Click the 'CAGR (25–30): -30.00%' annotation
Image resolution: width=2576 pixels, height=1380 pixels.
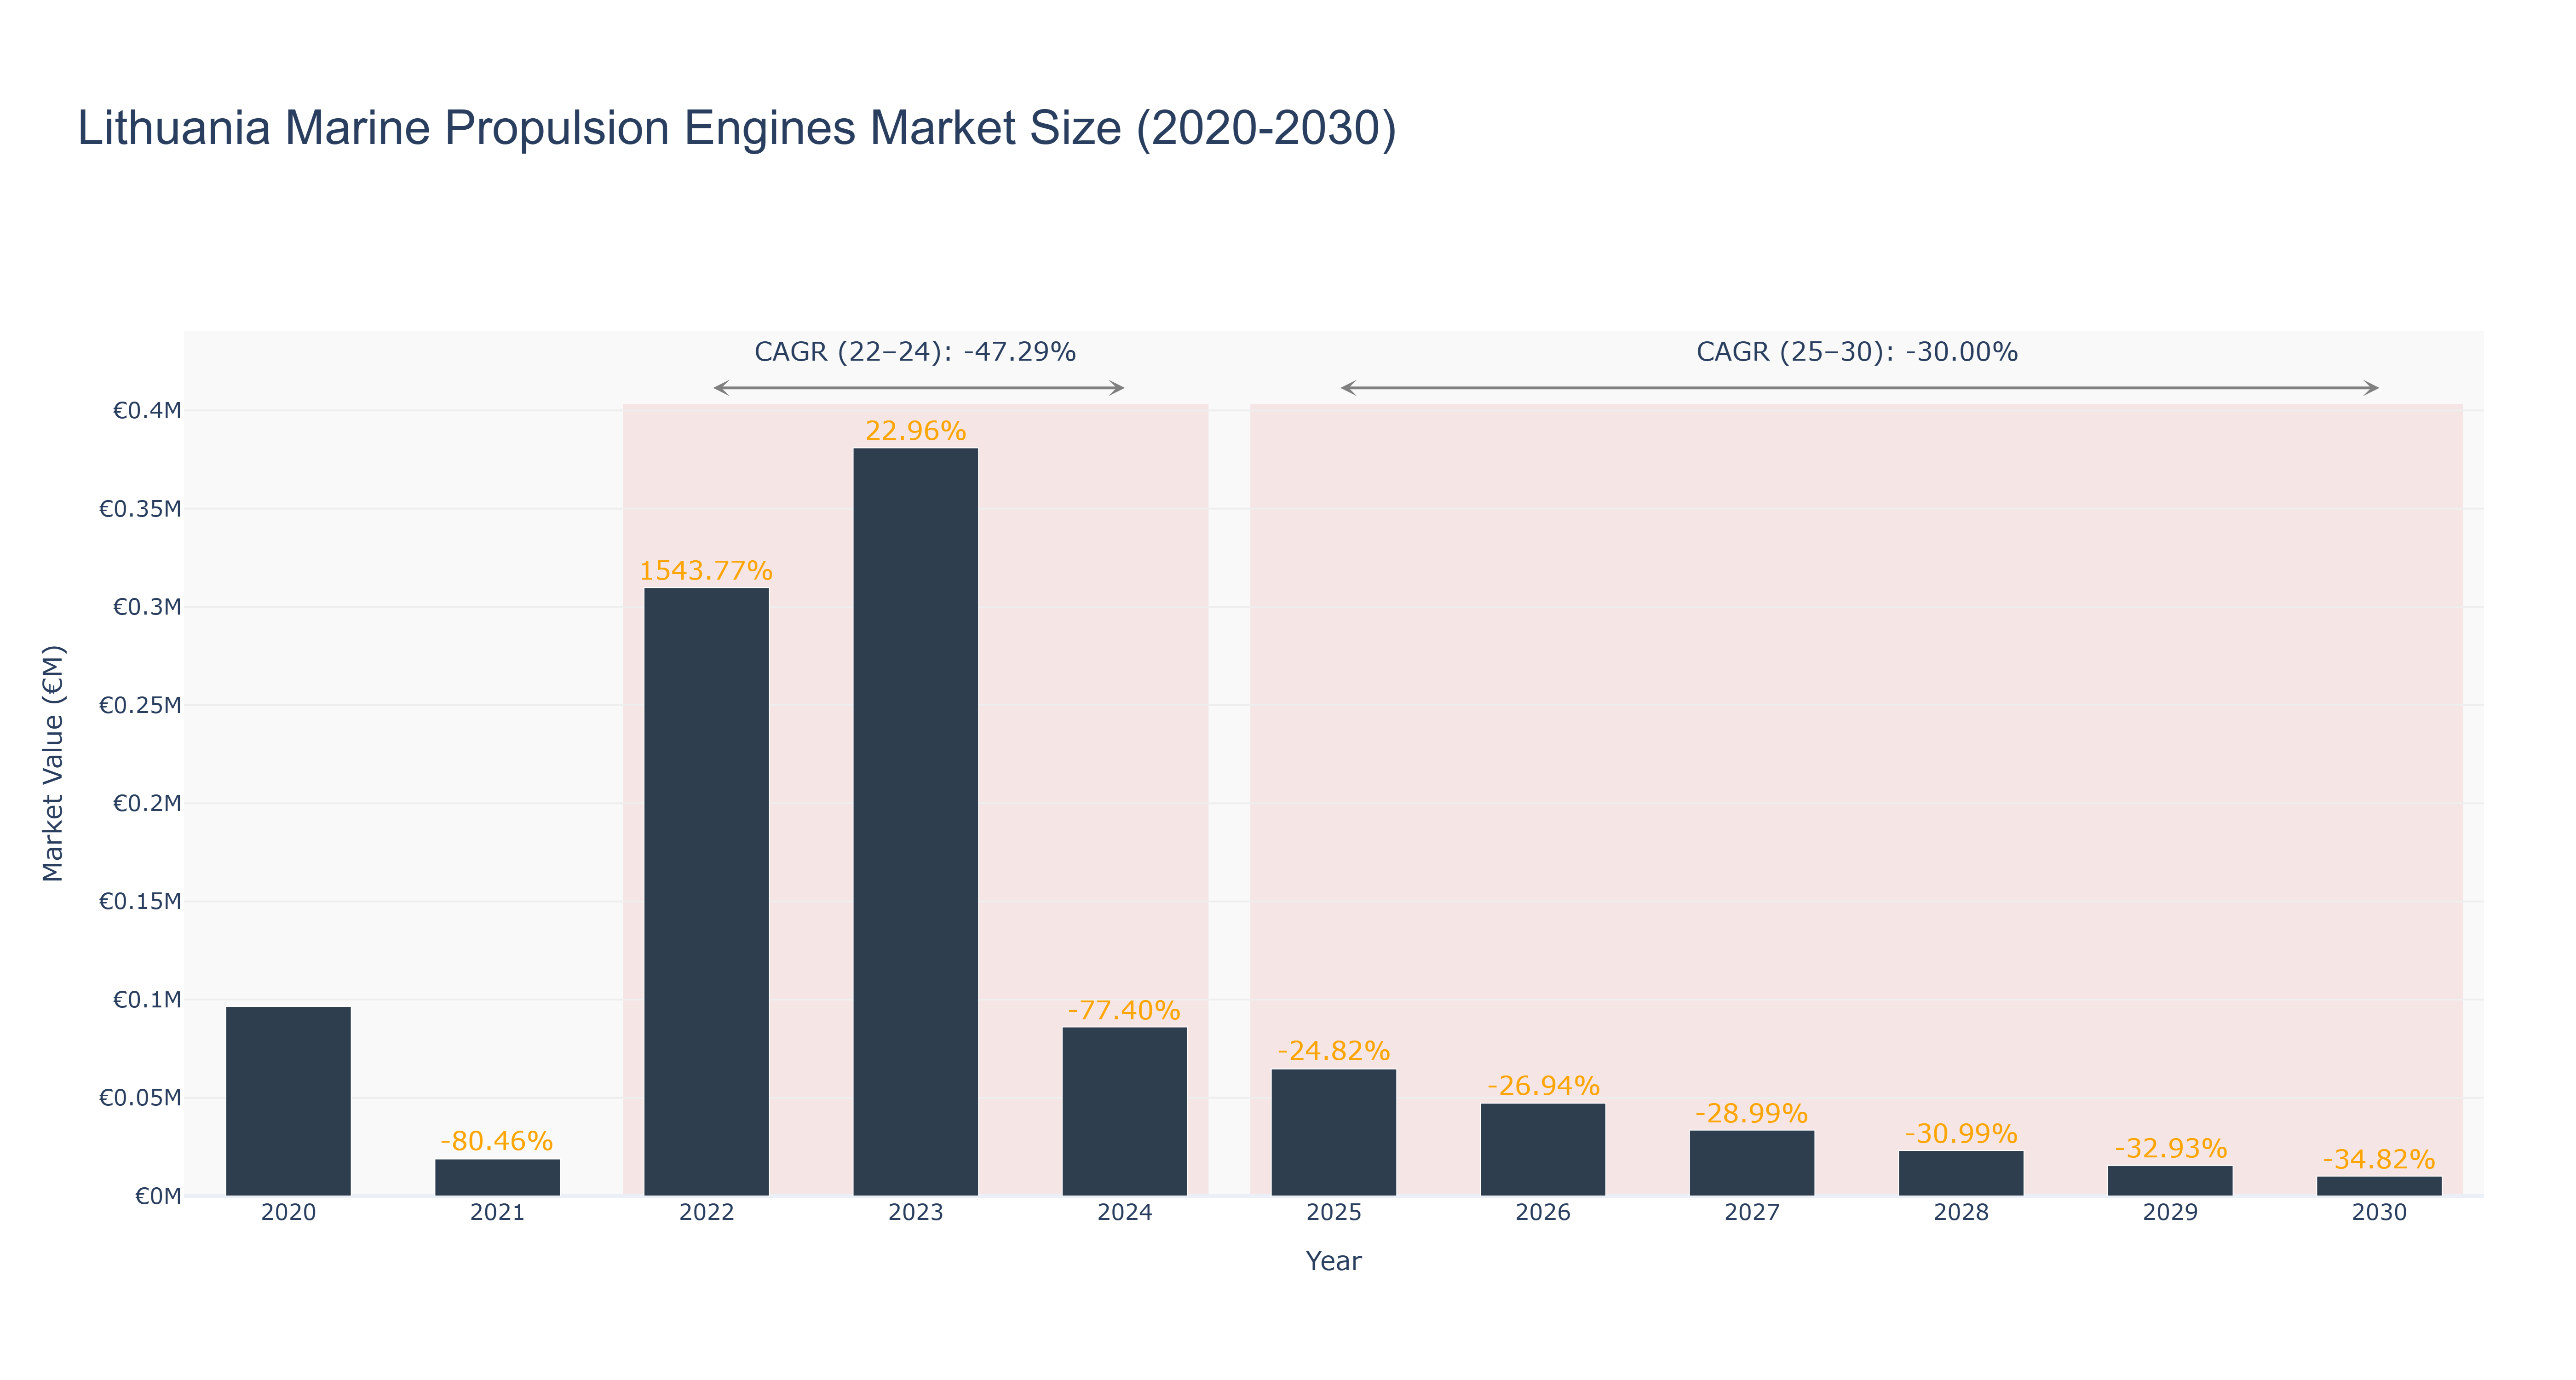click(1857, 352)
